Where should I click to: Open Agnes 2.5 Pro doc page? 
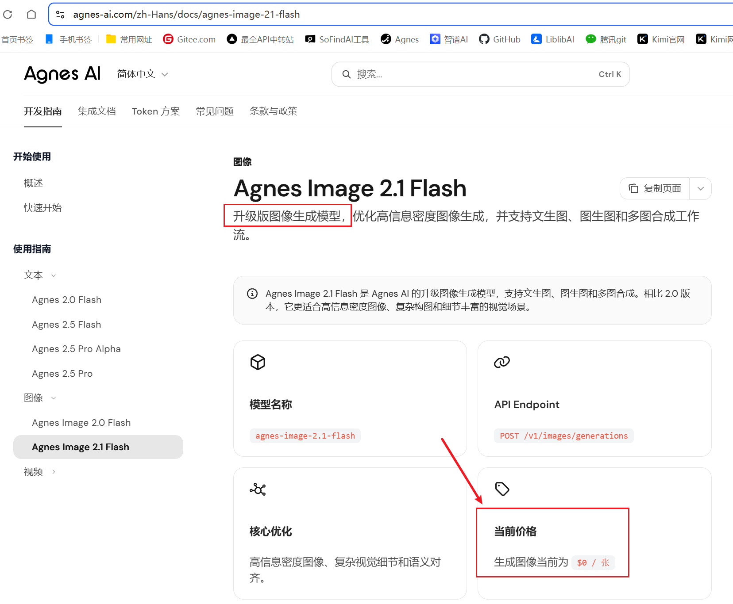point(62,374)
